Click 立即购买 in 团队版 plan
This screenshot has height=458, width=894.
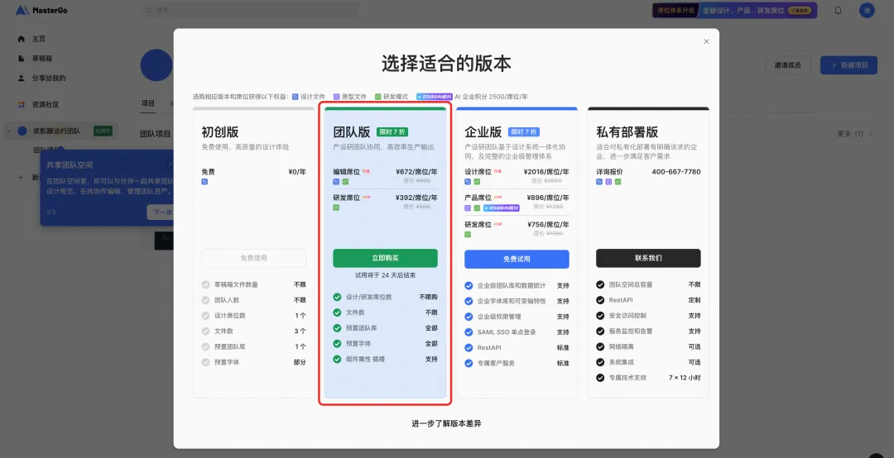pyautogui.click(x=385, y=258)
